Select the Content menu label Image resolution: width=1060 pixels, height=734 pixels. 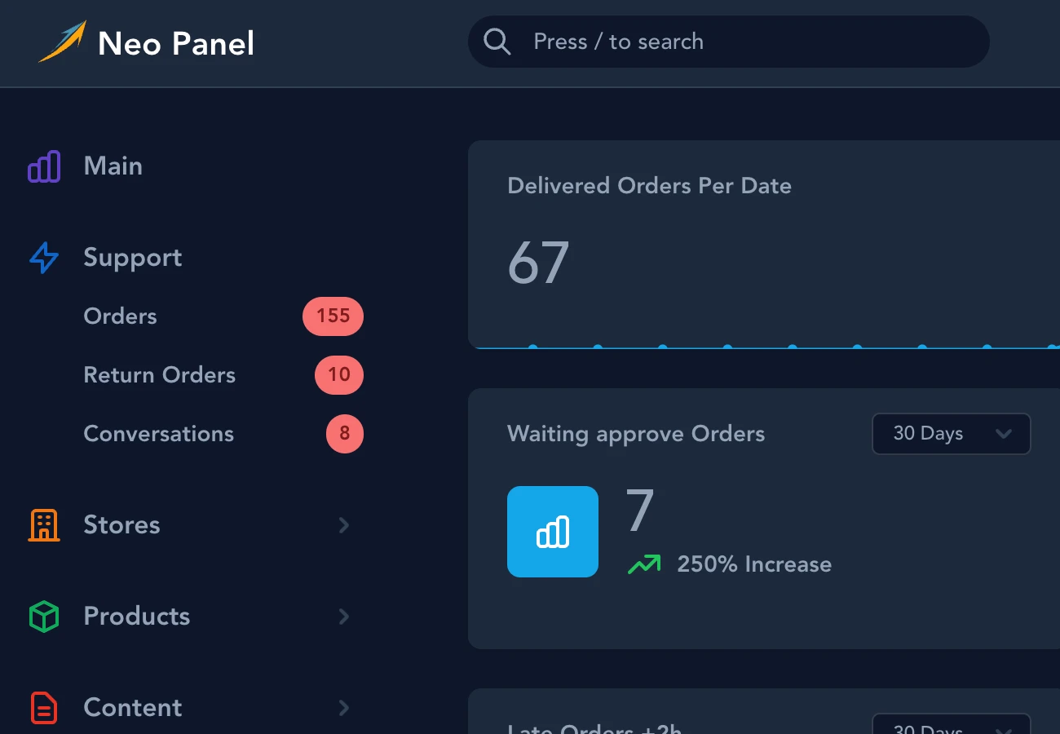[133, 708]
